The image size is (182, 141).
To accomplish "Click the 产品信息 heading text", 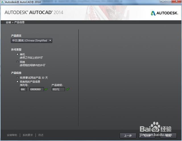I will point(16,73).
